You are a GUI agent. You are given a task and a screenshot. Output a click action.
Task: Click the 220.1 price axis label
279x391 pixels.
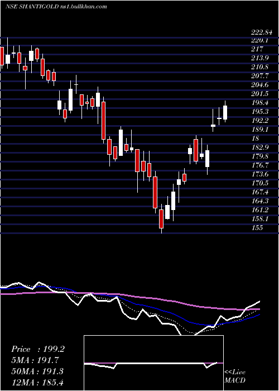click(261, 40)
